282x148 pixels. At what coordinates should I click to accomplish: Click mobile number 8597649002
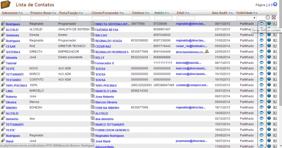click(162, 35)
